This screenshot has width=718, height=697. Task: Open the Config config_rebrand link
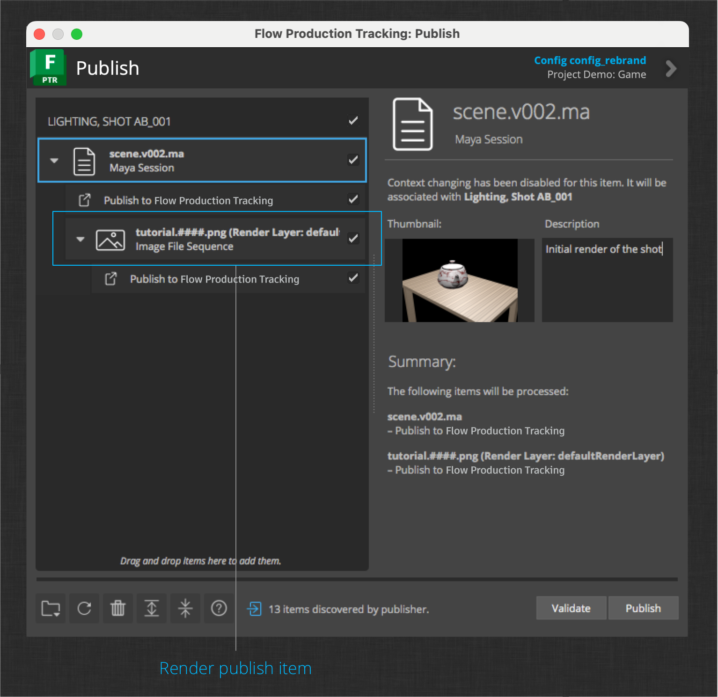point(590,60)
